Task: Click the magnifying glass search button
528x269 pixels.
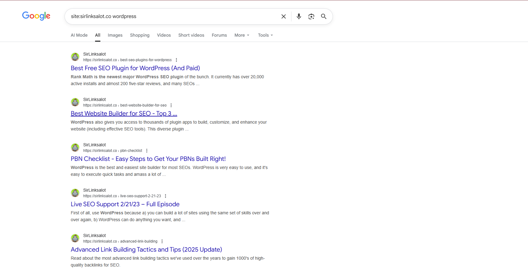Action: 324,16
